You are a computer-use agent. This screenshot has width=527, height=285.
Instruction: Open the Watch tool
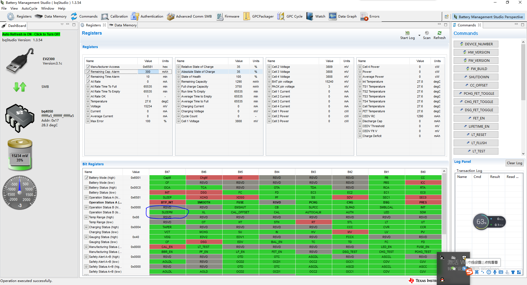click(x=316, y=16)
